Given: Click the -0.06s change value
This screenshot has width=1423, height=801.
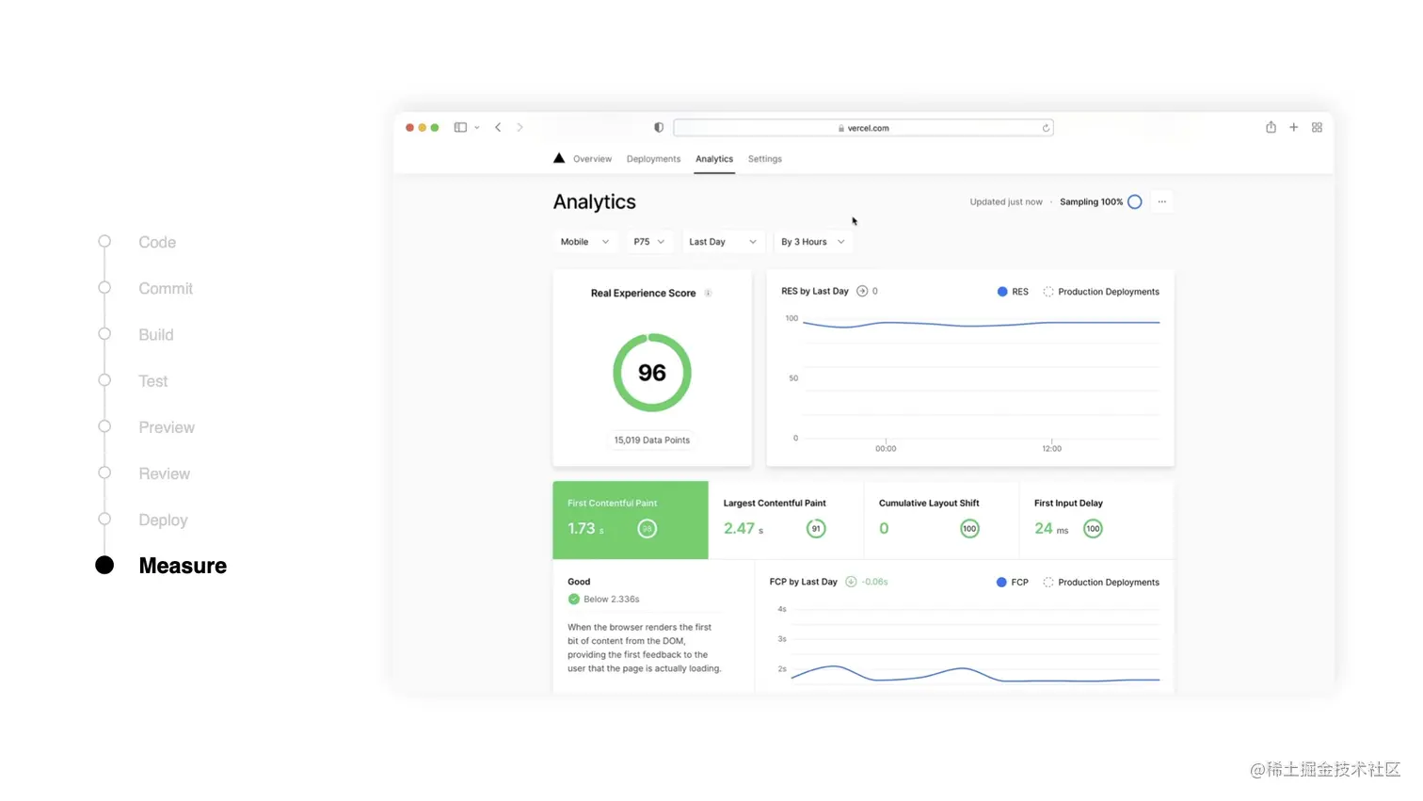Looking at the screenshot, I should click(x=874, y=582).
